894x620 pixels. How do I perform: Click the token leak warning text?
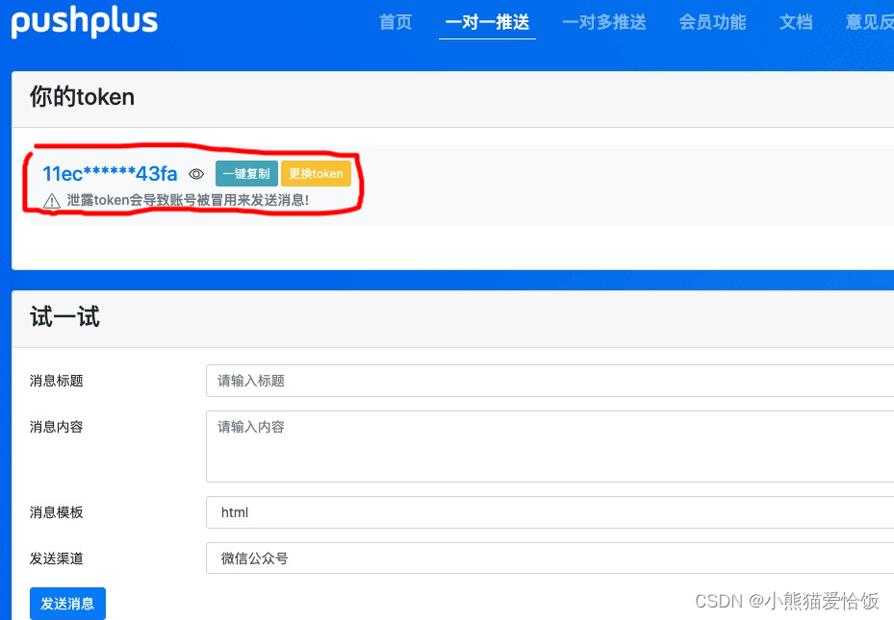tap(188, 200)
